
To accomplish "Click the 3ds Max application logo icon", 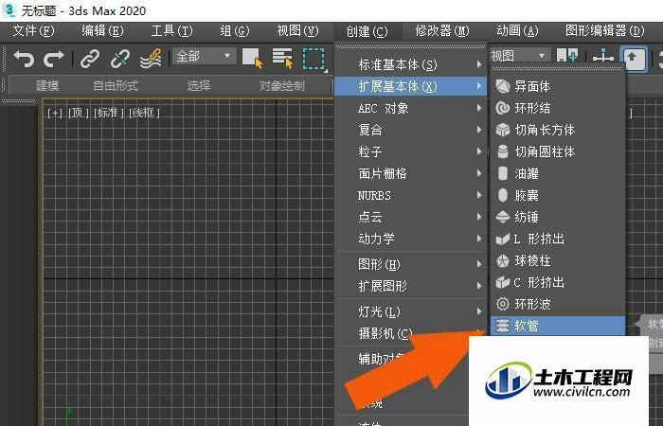I will tap(9, 10).
